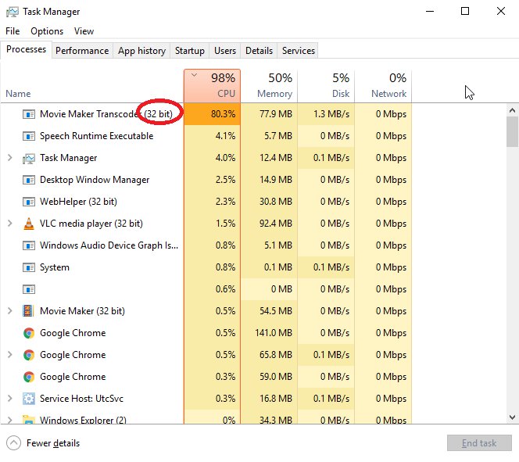Expand the Movie Maker (32 bit) group
The image size is (519, 462).
point(10,311)
